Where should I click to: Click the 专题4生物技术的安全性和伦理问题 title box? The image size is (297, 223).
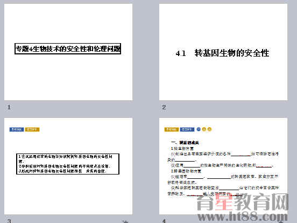[68, 48]
